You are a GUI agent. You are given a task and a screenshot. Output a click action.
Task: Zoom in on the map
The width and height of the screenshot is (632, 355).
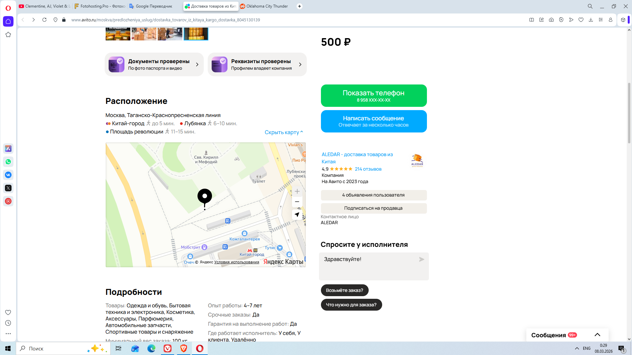(297, 191)
